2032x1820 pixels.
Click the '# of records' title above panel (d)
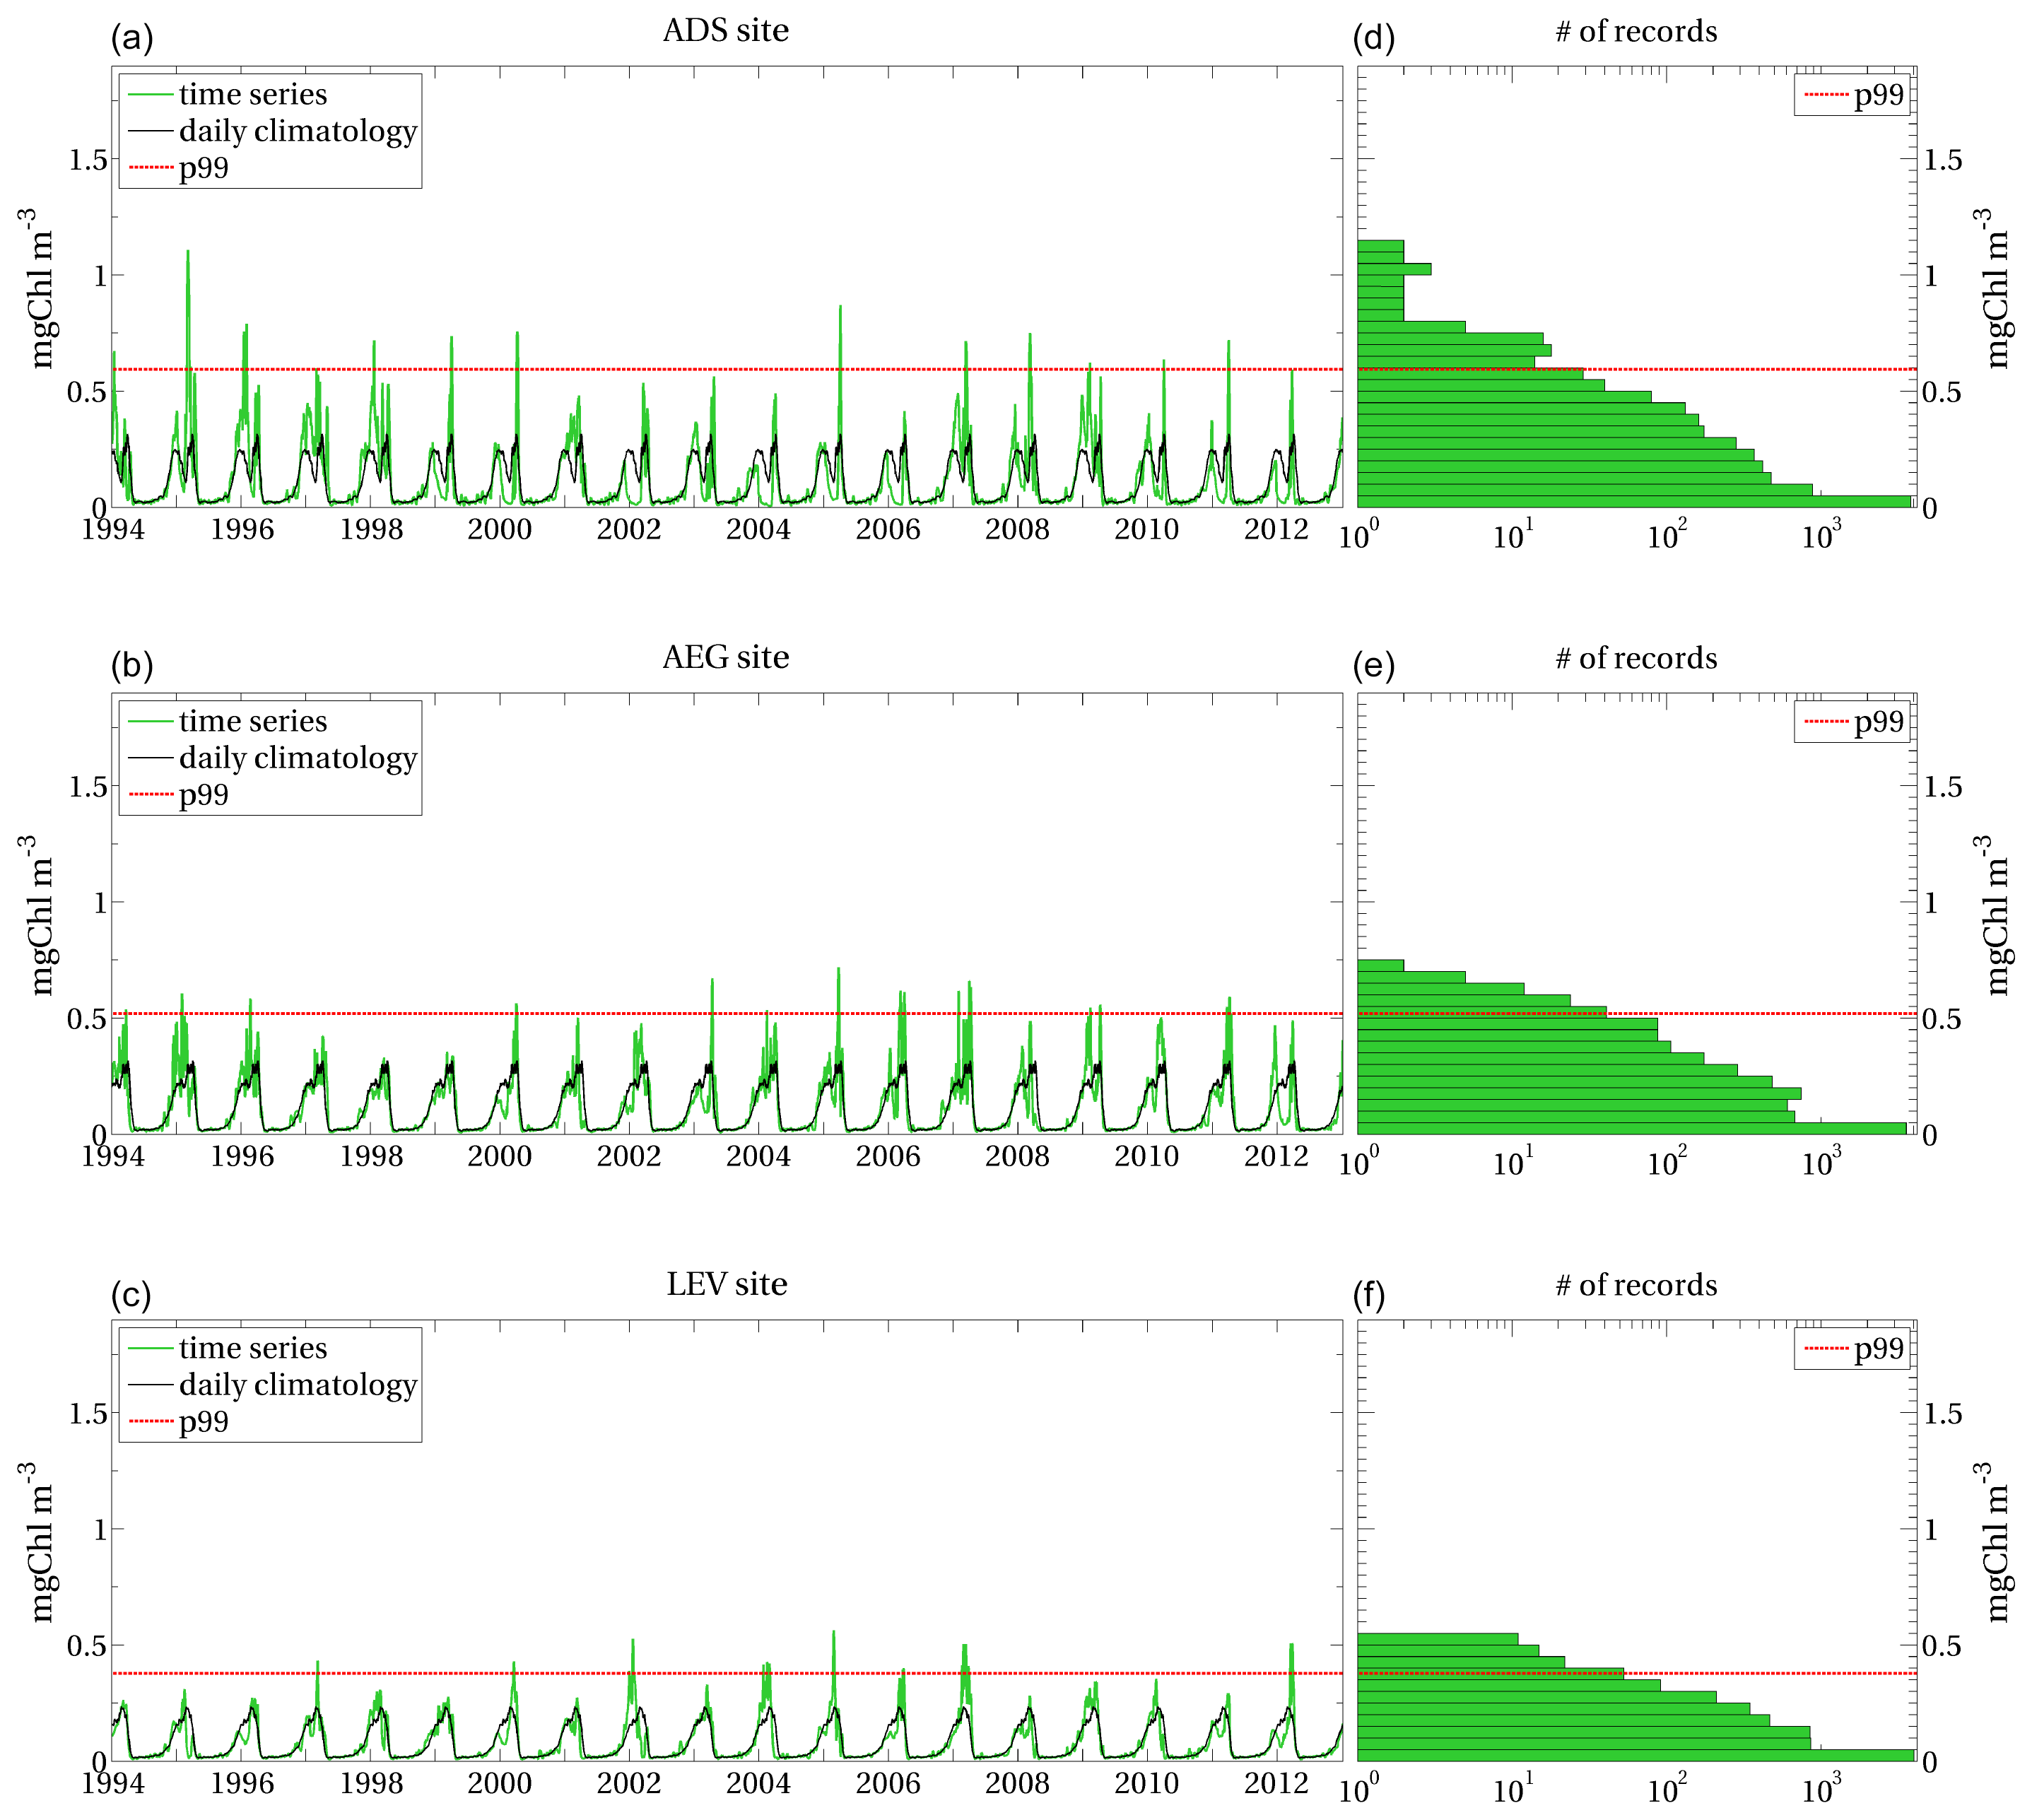click(1636, 32)
